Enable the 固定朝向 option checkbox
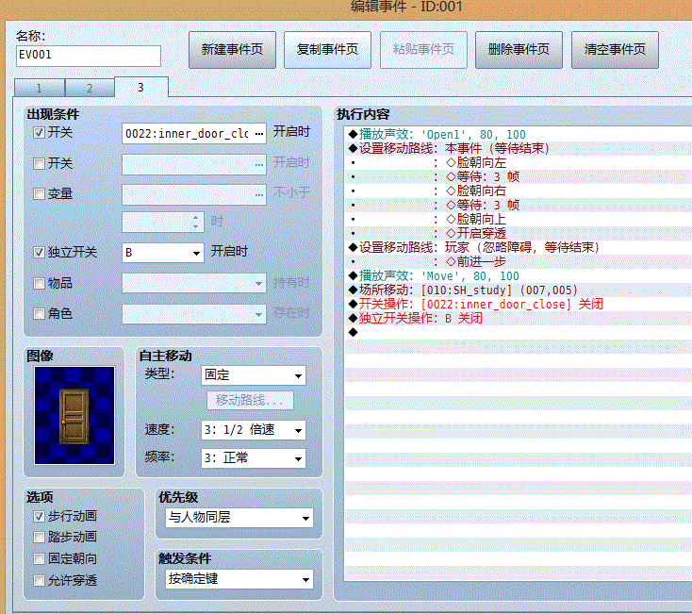 39,558
